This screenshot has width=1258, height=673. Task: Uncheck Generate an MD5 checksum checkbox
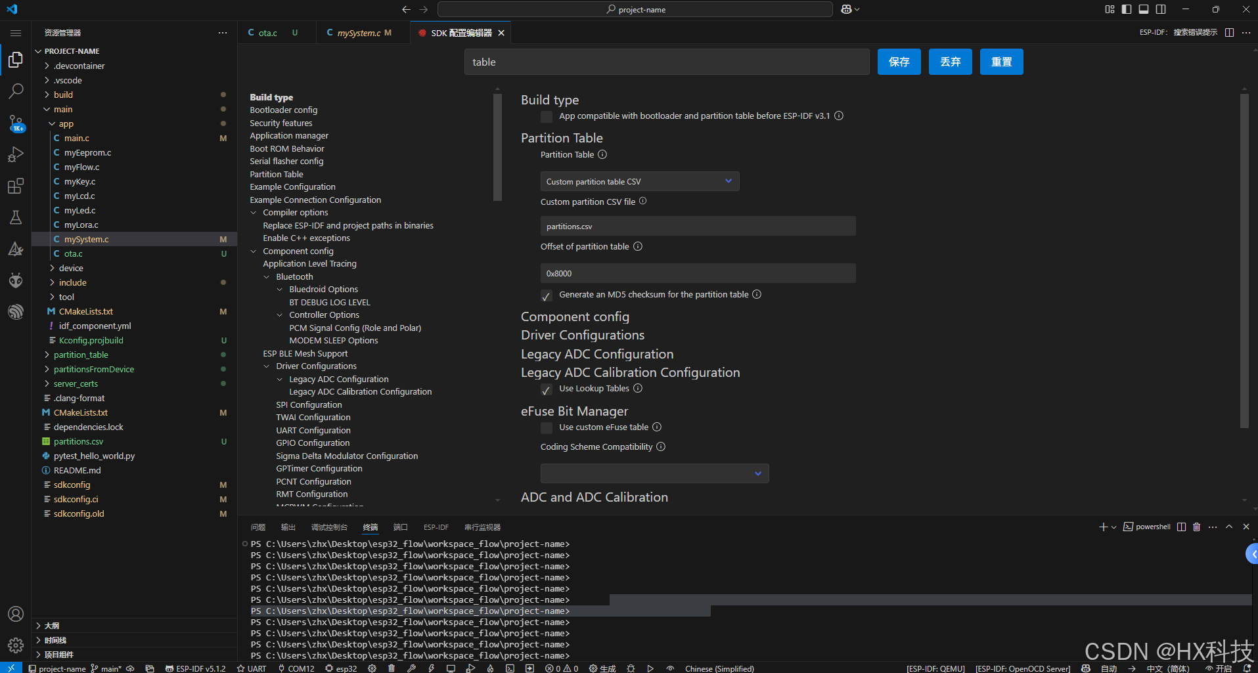(547, 295)
